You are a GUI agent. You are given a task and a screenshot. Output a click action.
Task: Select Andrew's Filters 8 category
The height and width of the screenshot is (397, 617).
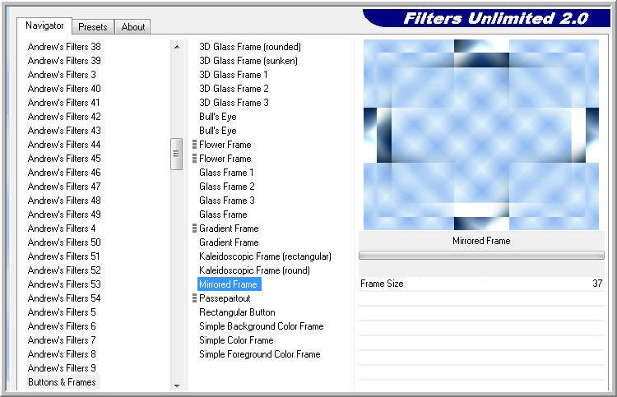coord(62,353)
